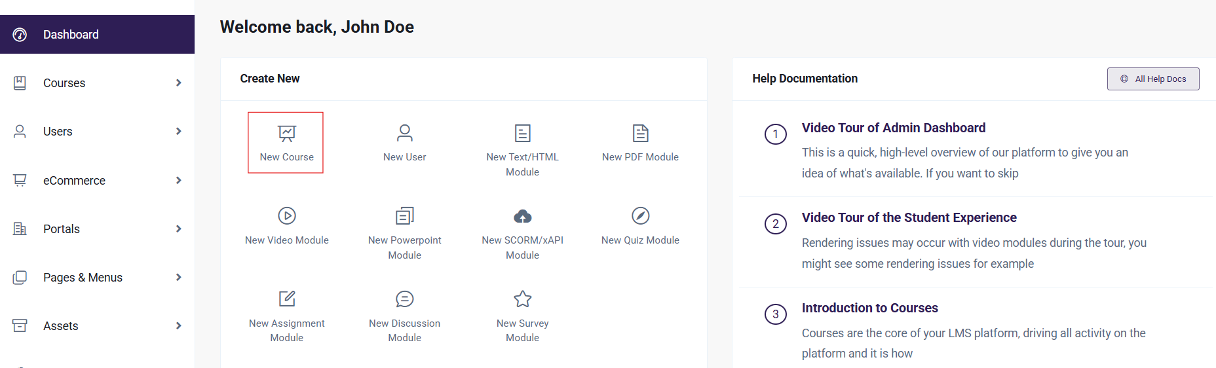Open the Pages & Menus sidebar item
The width and height of the screenshot is (1216, 368).
(97, 277)
